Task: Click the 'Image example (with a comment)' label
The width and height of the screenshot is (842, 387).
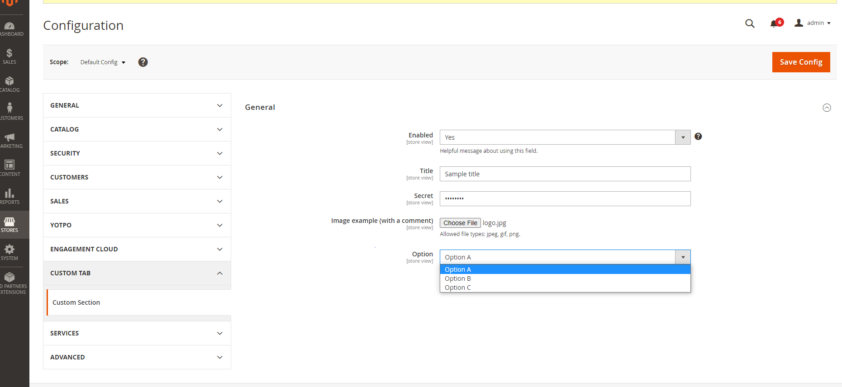Action: [x=382, y=221]
